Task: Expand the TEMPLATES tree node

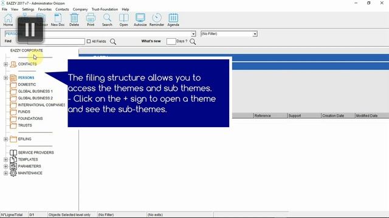Action: pyautogui.click(x=5, y=160)
